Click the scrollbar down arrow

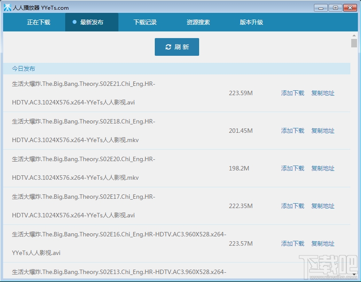354,274
